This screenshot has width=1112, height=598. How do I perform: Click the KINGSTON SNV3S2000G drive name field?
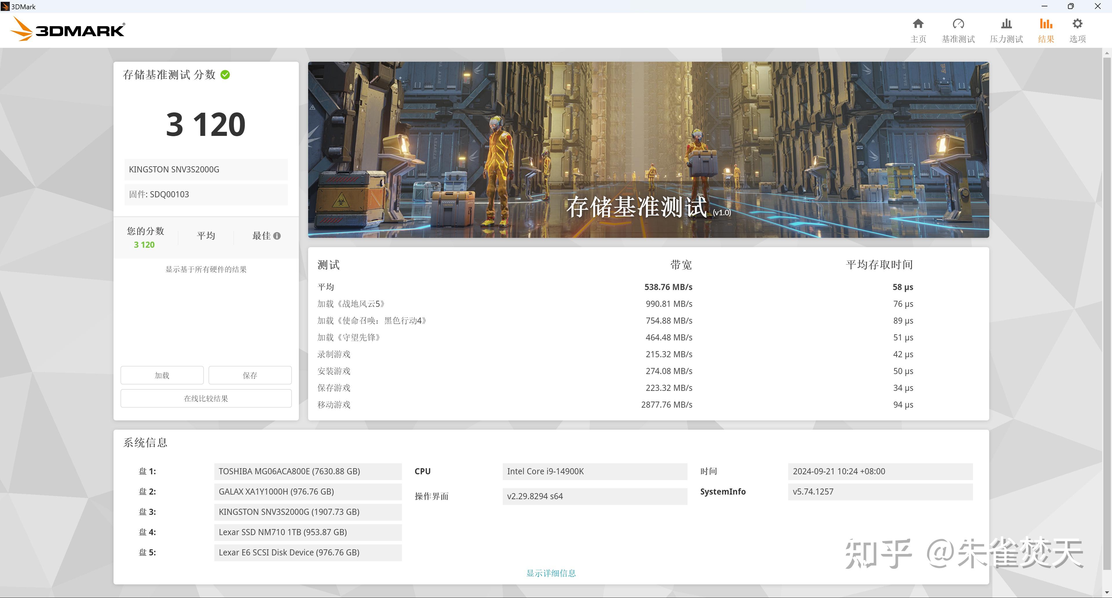(x=206, y=169)
